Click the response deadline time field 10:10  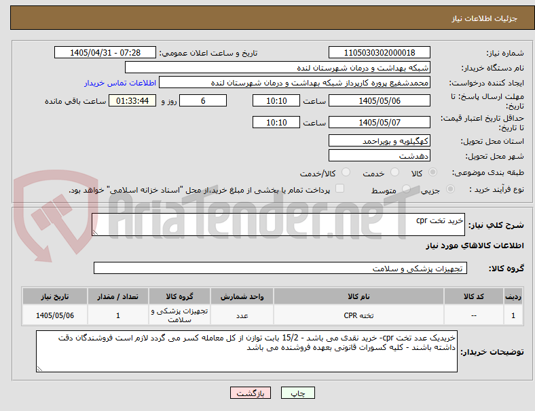276,100
